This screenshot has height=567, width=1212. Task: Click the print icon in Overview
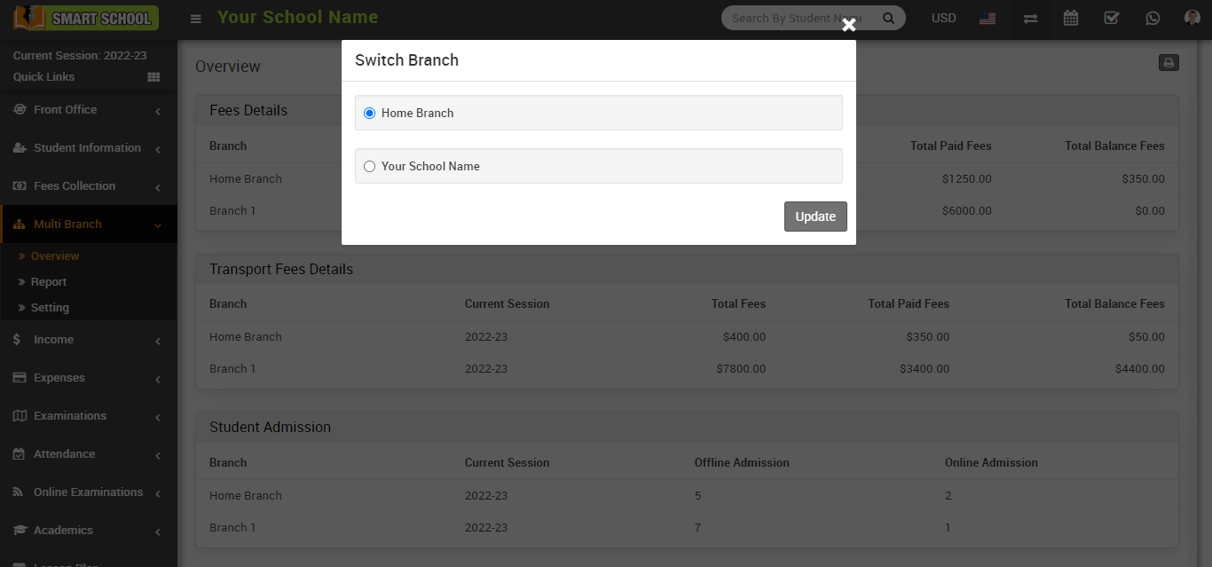(x=1169, y=62)
